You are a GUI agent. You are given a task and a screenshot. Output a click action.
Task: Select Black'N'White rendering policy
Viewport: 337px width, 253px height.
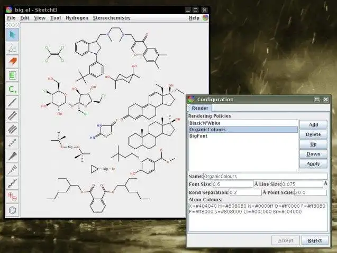pyautogui.click(x=243, y=123)
